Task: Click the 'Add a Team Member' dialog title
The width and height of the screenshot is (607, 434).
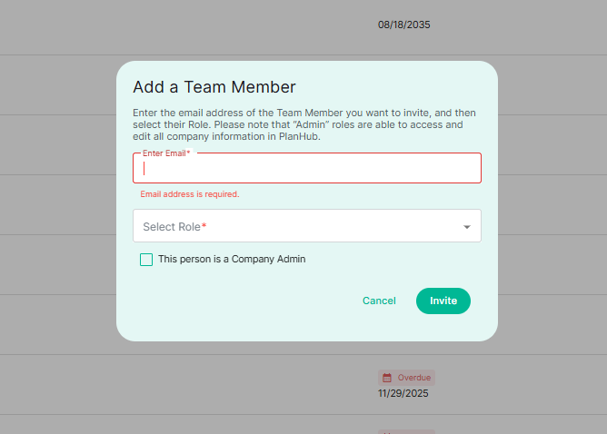Action: pos(214,87)
